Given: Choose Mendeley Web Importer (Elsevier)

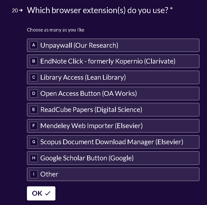Looking at the screenshot, I should 113,126.
